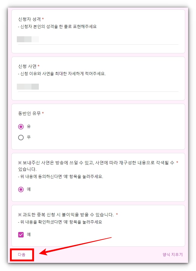Click the '예' label beside the checkbox
The height and width of the screenshot is (271, 196).
click(29, 235)
